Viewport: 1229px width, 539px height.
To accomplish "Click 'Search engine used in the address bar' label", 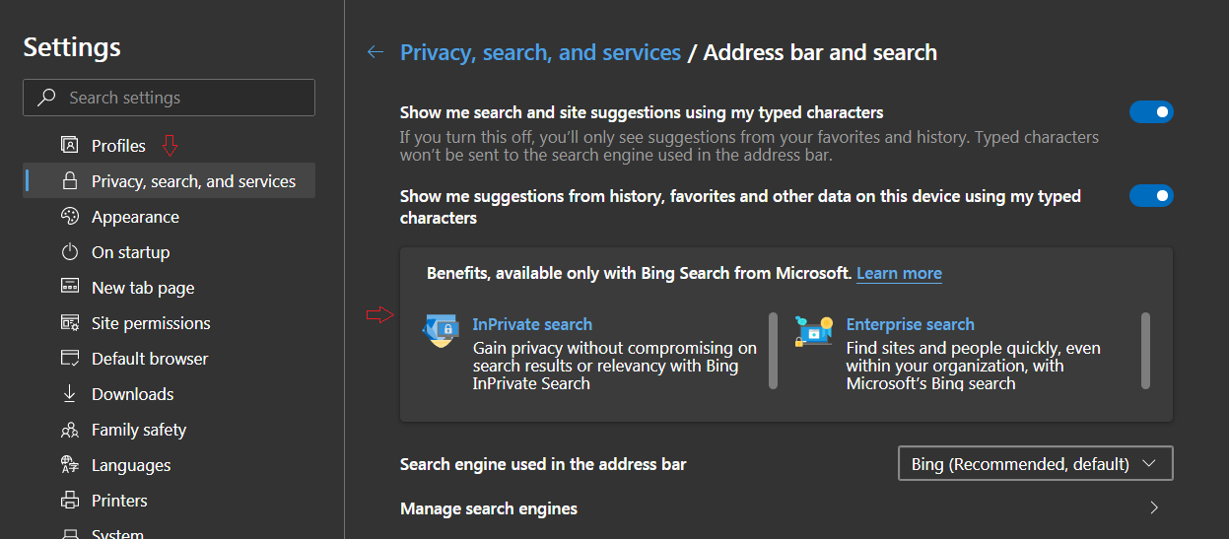I will pyautogui.click(x=543, y=464).
